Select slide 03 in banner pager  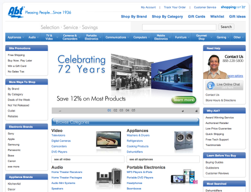121,110
